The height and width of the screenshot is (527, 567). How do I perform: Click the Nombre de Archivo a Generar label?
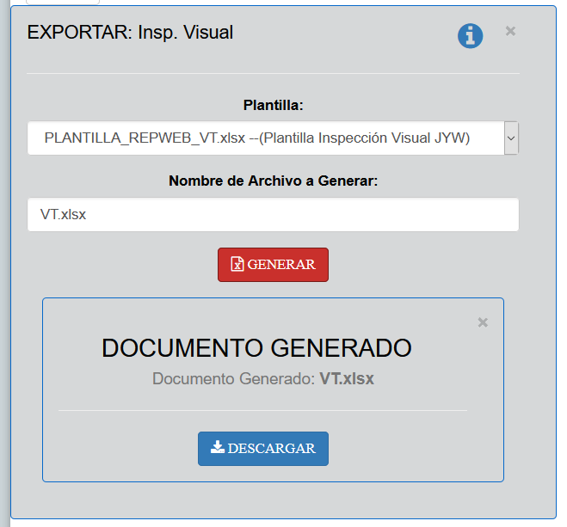273,181
